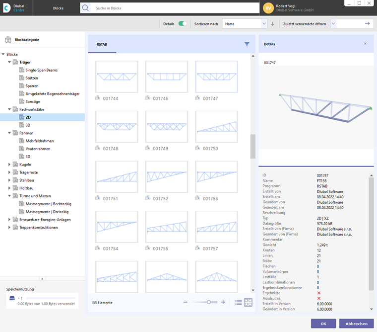This screenshot has width=377, height=332.
Task: Reverse sort order with the down arrow
Action: pos(273,24)
